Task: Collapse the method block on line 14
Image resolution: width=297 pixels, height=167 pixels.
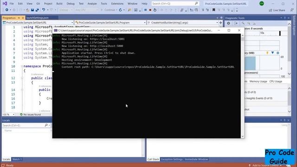Action: (22, 90)
